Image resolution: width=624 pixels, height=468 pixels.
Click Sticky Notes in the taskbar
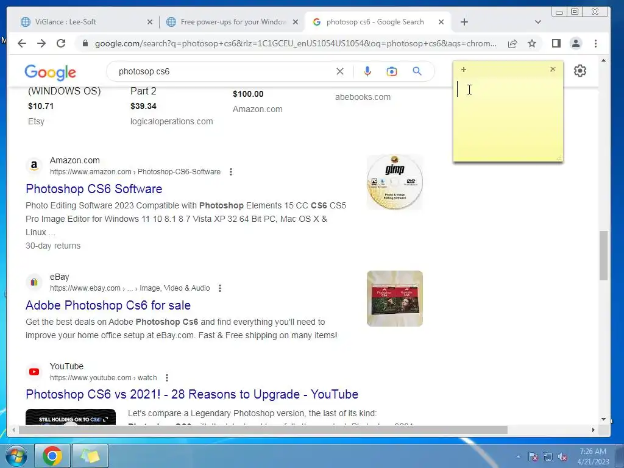pos(90,456)
